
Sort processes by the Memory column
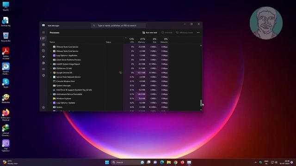(142, 40)
